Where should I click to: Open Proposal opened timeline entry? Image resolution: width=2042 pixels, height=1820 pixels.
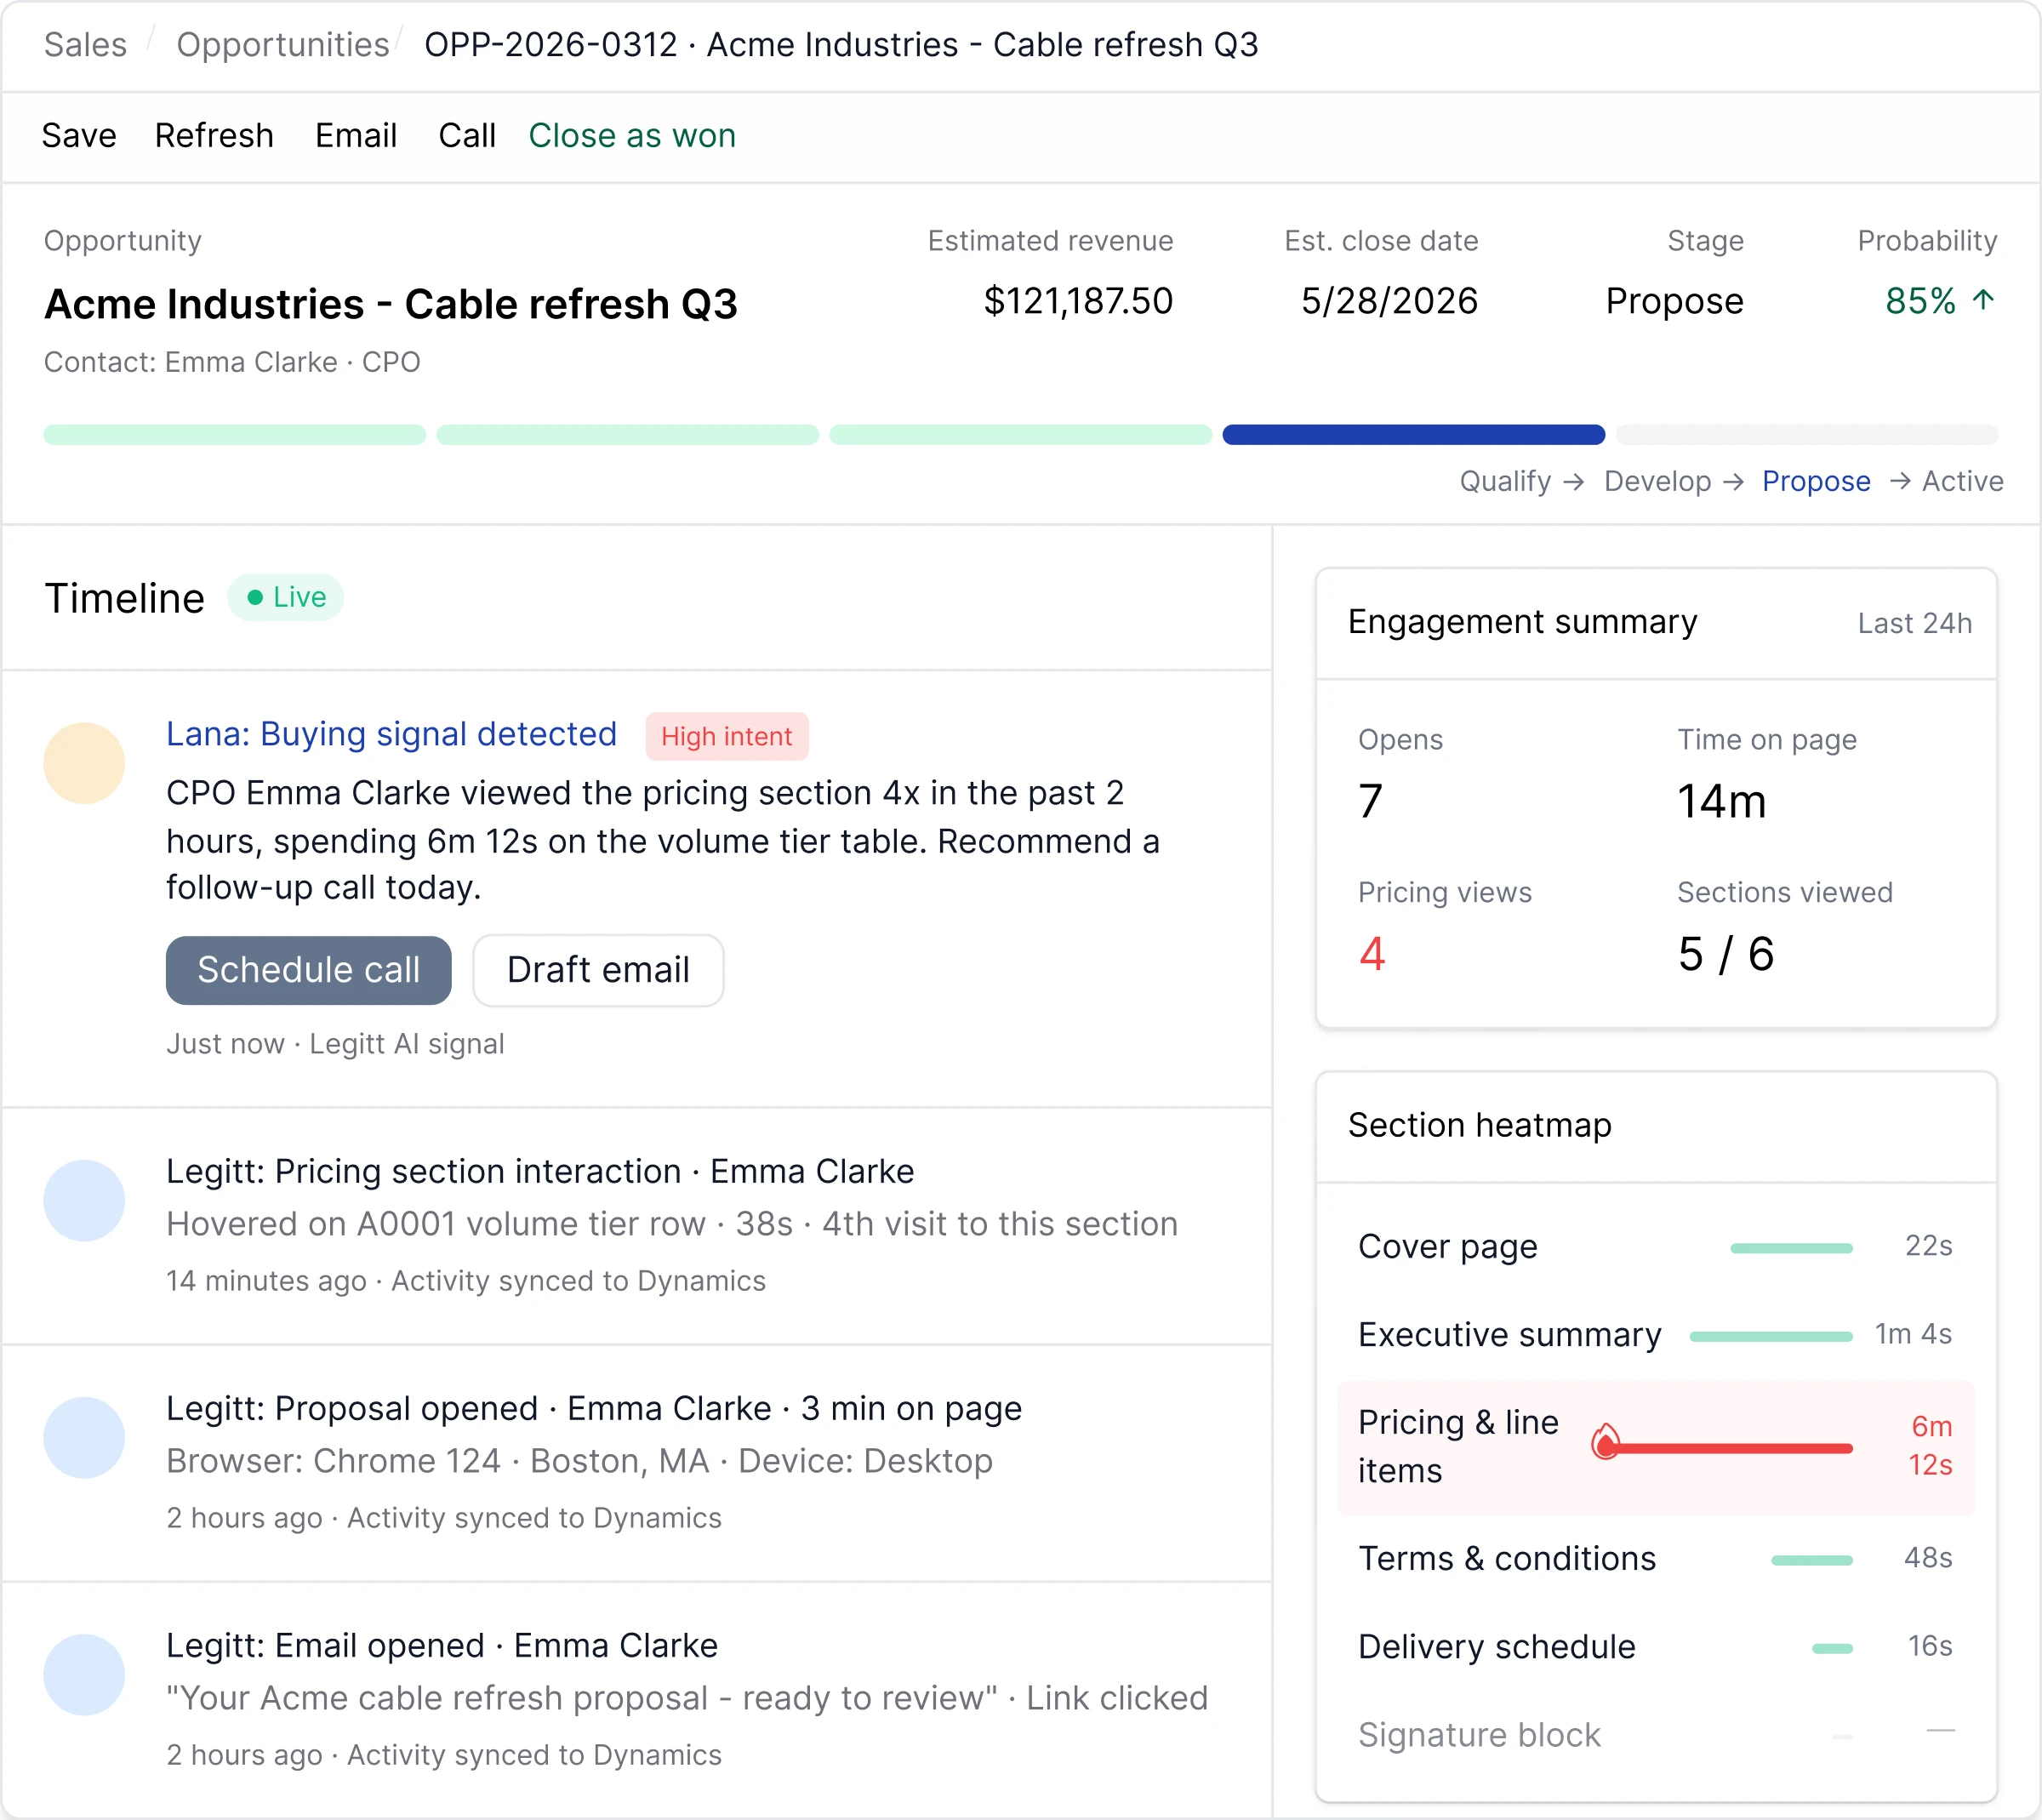(594, 1408)
